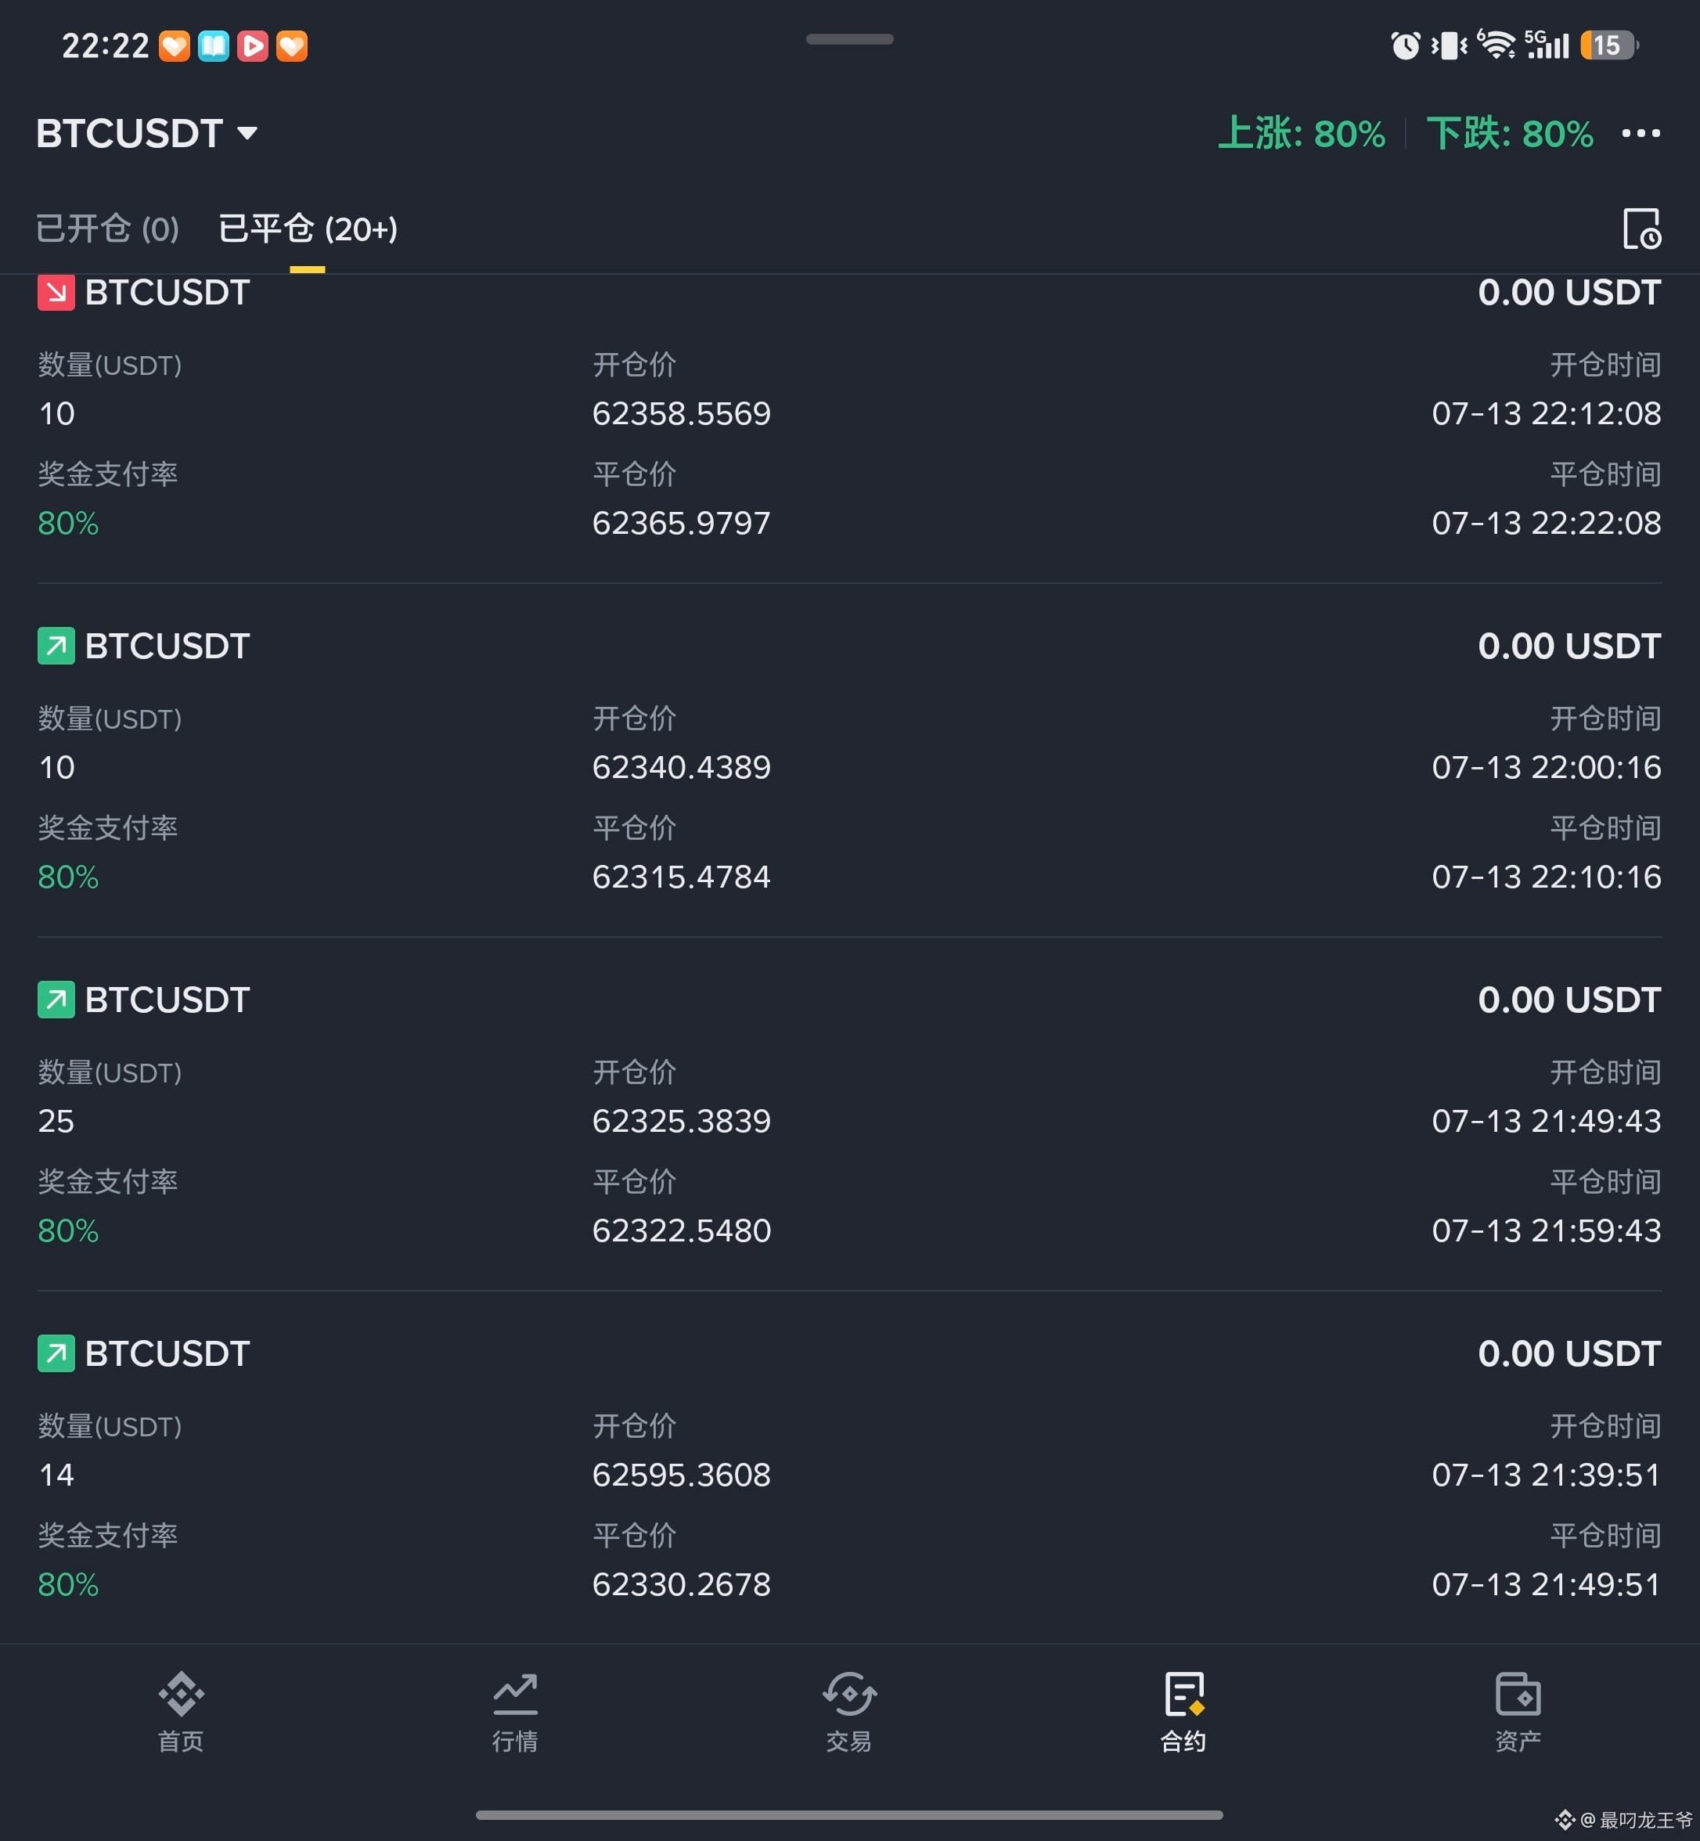Open the position opened at 62325.3839
This screenshot has height=1841, width=1700.
pos(849,1114)
